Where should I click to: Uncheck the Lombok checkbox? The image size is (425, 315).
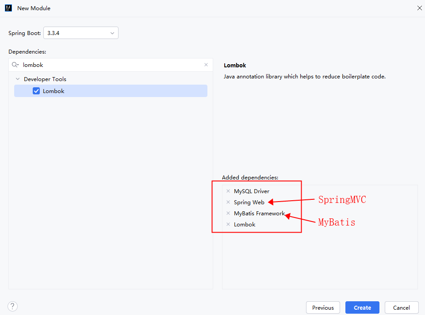pyautogui.click(x=36, y=91)
